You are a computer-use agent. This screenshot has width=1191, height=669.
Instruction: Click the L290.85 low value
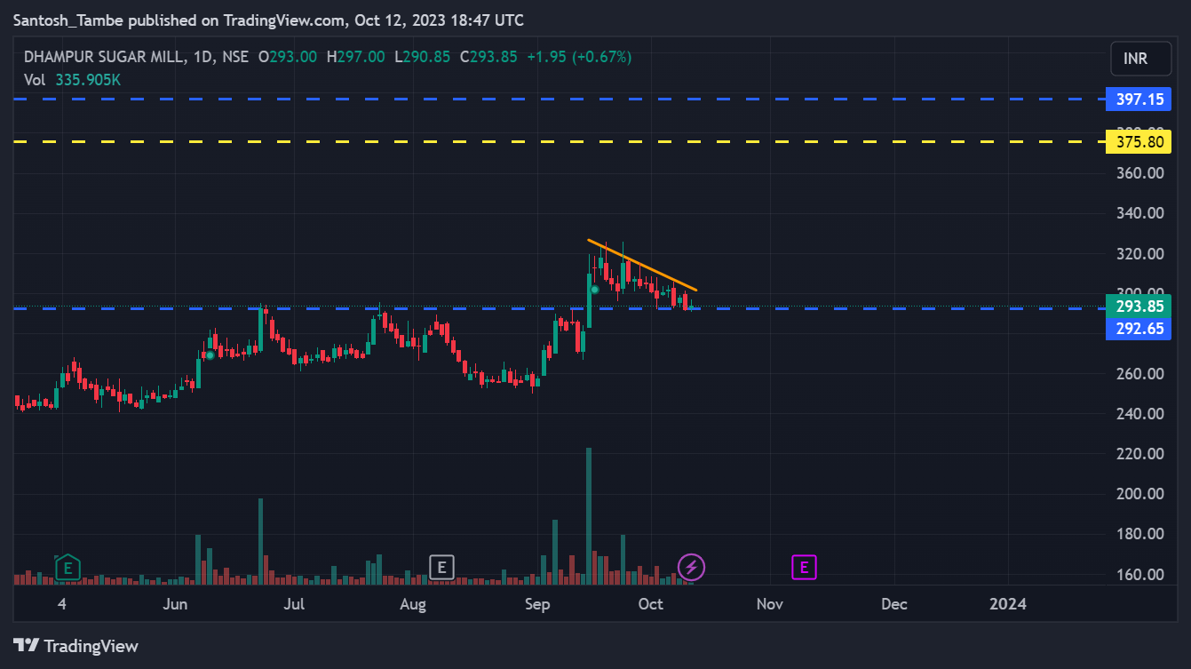point(422,57)
